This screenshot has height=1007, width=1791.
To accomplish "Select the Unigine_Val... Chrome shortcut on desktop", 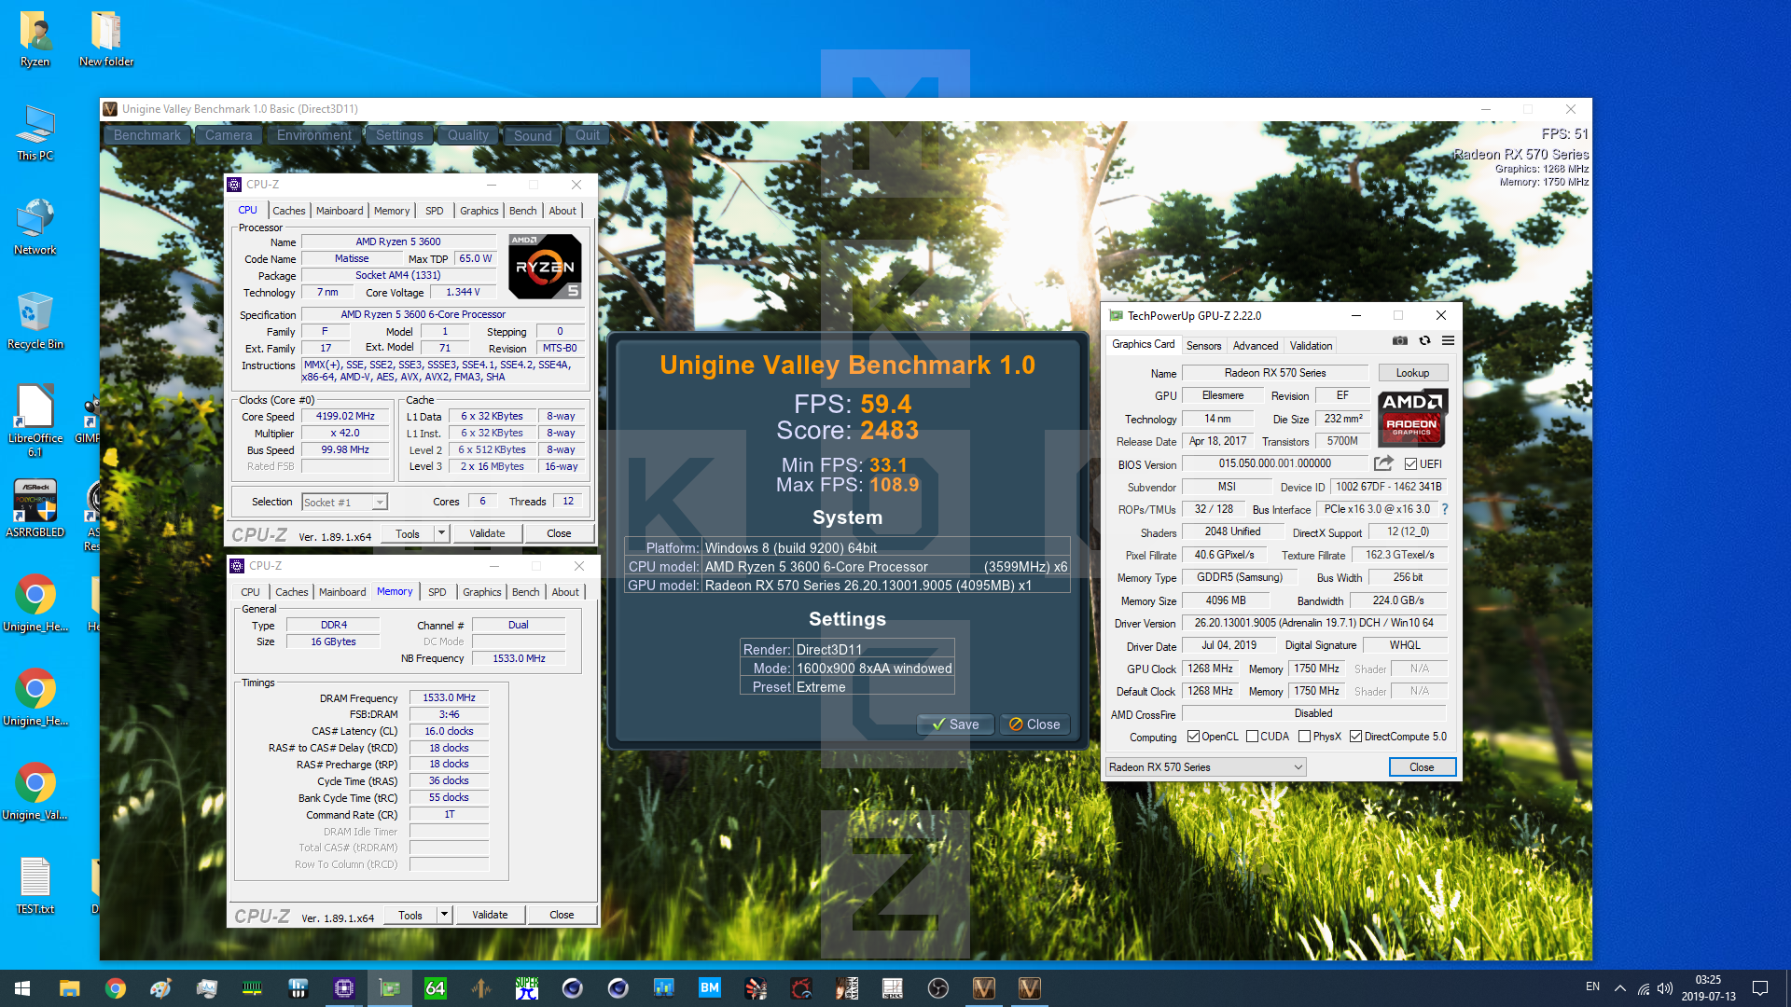I will (x=35, y=793).
